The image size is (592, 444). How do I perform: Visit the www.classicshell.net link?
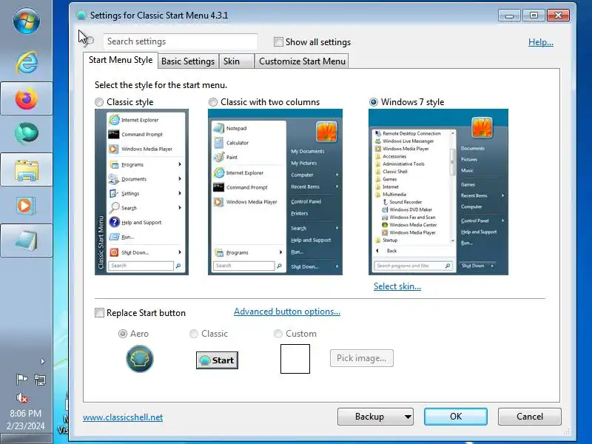click(x=123, y=417)
